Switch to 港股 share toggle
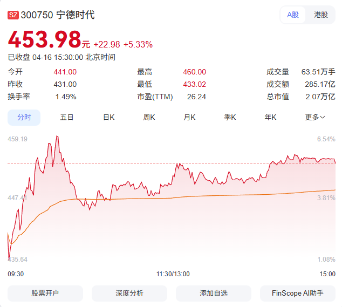Image resolution: width=342 pixels, height=307 pixels. (321, 15)
